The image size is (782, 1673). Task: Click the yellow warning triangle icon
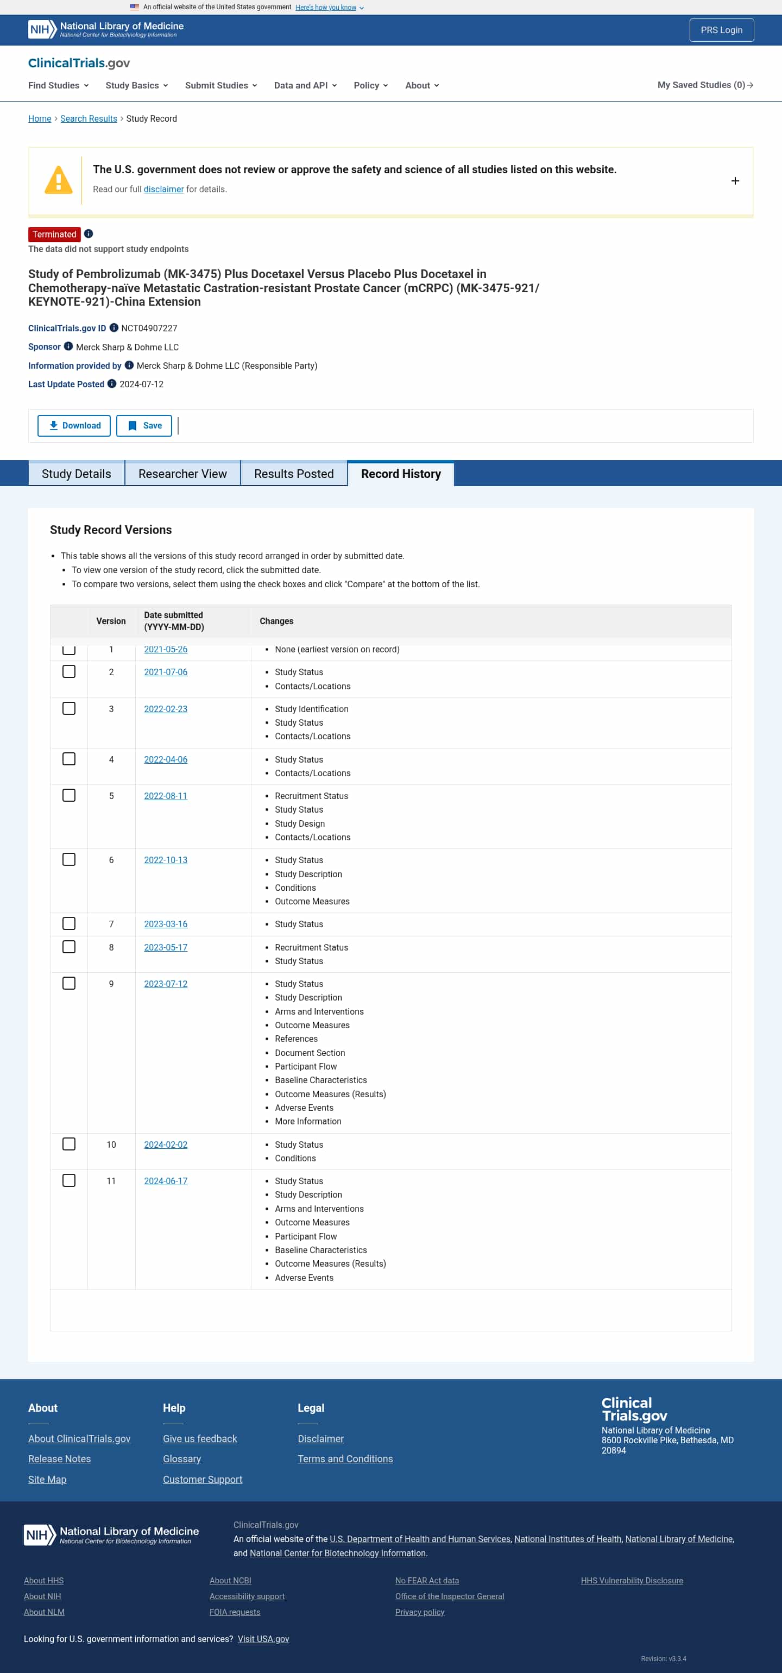click(x=59, y=180)
